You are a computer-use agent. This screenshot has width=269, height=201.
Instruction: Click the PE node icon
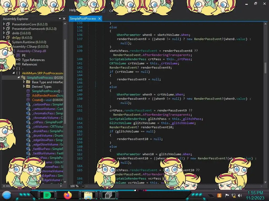click(18, 55)
